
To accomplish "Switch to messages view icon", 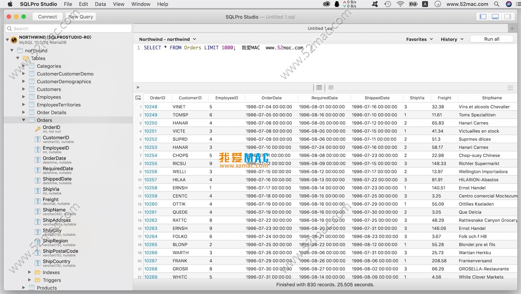I will [x=331, y=88].
